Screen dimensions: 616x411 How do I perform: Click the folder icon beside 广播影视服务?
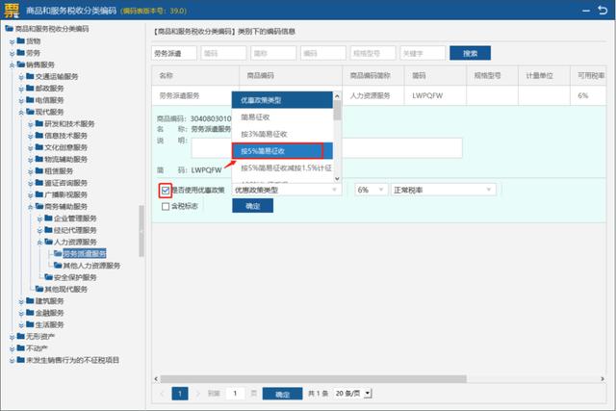point(39,194)
